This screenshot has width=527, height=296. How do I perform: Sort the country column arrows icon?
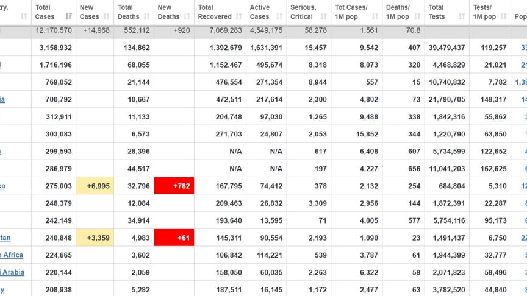[24, 16]
